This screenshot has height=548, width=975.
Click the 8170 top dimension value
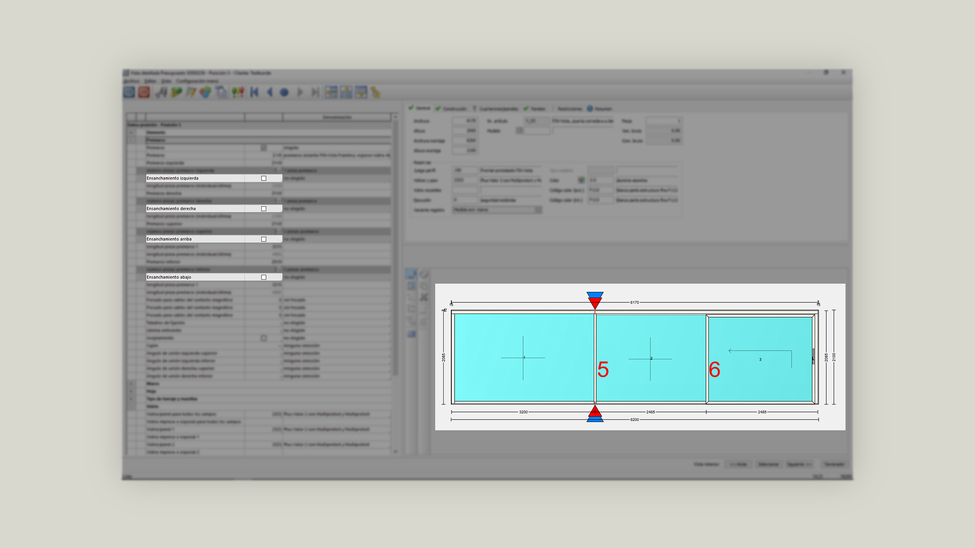pos(635,302)
